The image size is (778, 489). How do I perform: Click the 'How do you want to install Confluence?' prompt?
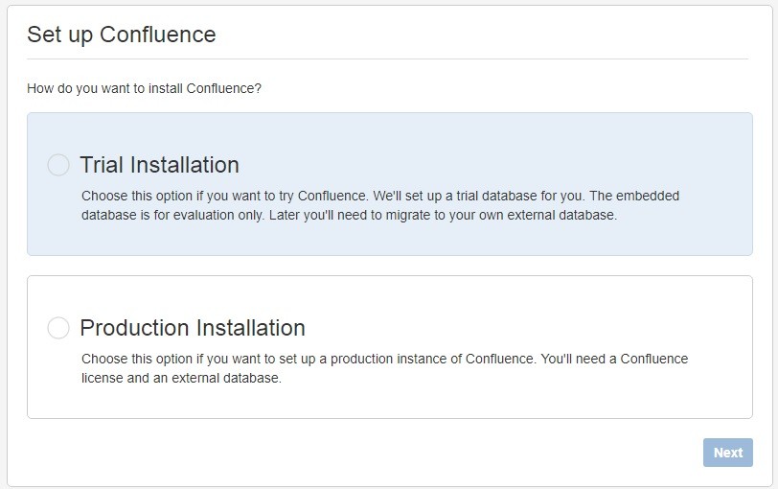(145, 88)
